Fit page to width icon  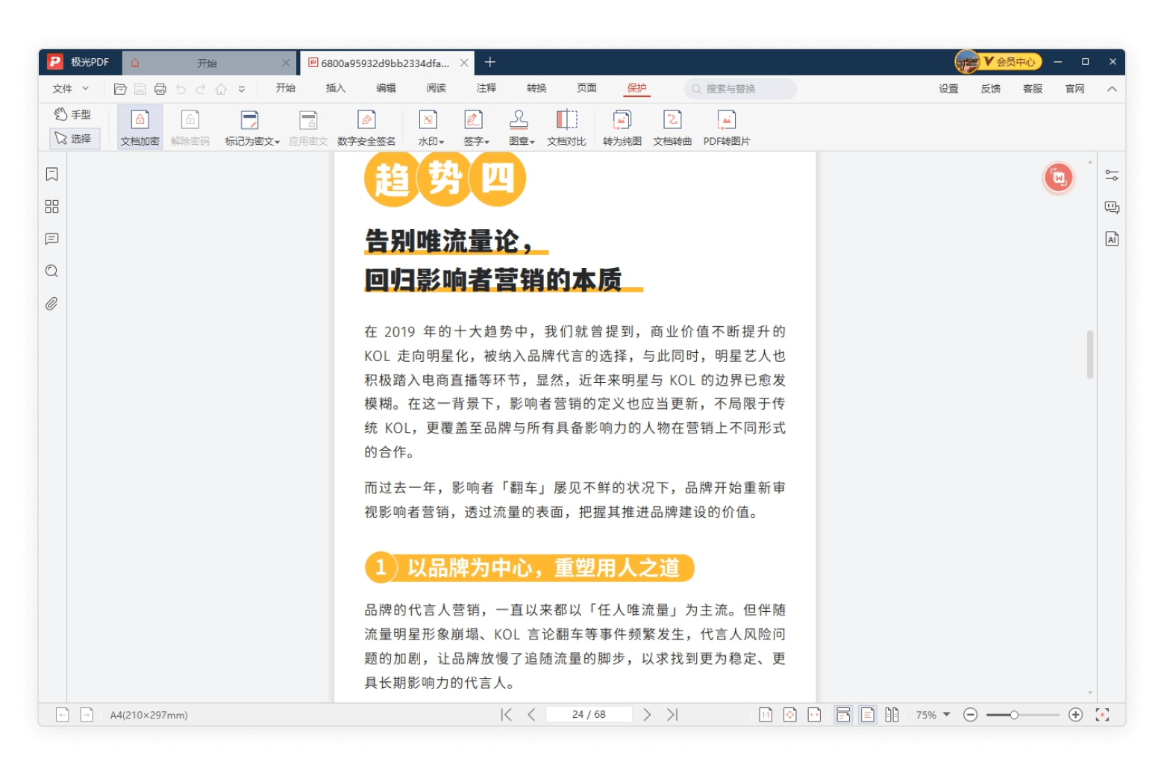(814, 715)
